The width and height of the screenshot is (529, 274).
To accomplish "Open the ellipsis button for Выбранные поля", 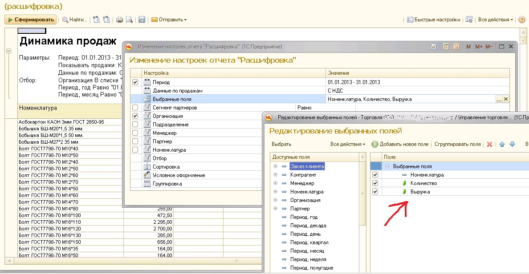I will click(499, 99).
